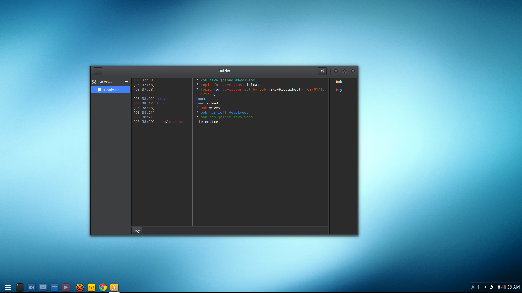Select the #evolveos channel row
The width and height of the screenshot is (522, 293).
[110, 90]
